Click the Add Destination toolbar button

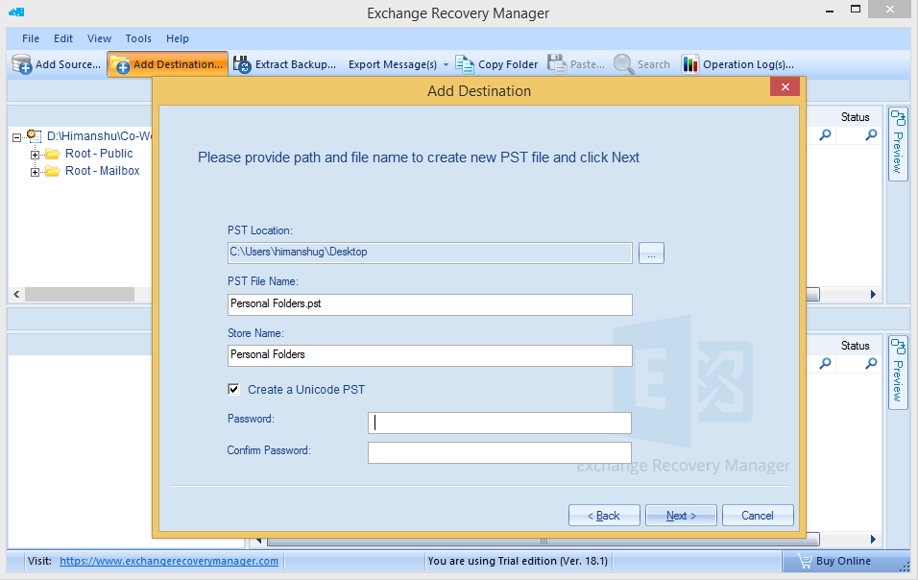coord(167,64)
